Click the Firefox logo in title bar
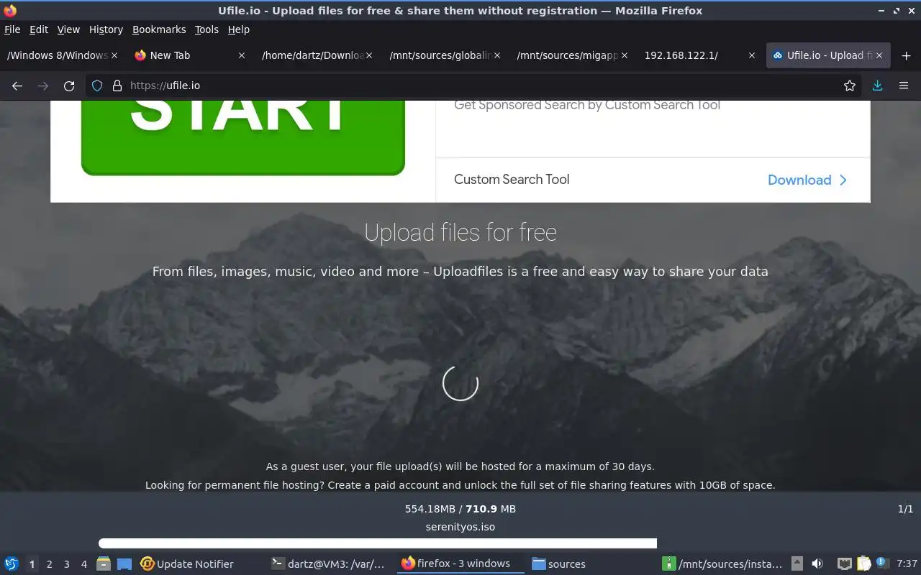The image size is (921, 575). (10, 10)
